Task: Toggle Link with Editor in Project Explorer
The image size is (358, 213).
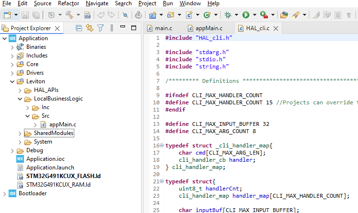Action: point(90,28)
